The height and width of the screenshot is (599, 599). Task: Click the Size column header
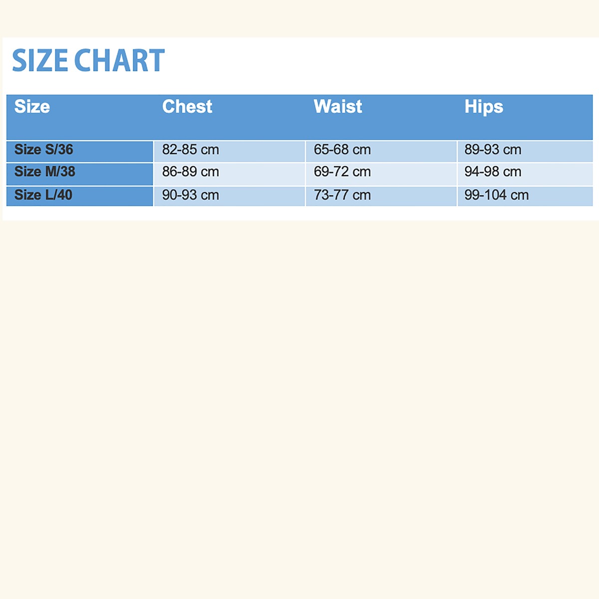[32, 107]
